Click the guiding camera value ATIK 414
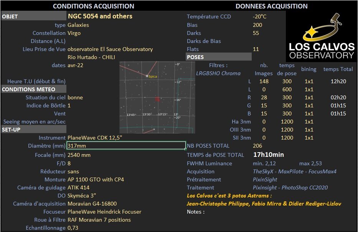The width and height of the screenshot is (358, 232). pyautogui.click(x=79, y=188)
